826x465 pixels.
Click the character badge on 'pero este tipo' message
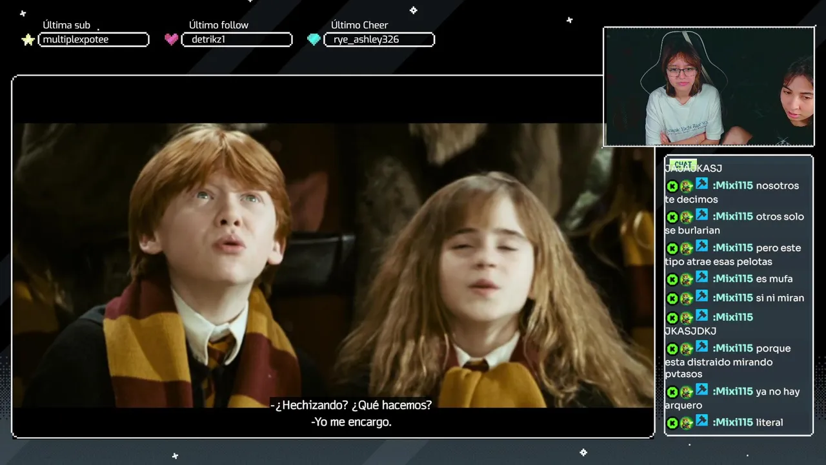point(687,248)
